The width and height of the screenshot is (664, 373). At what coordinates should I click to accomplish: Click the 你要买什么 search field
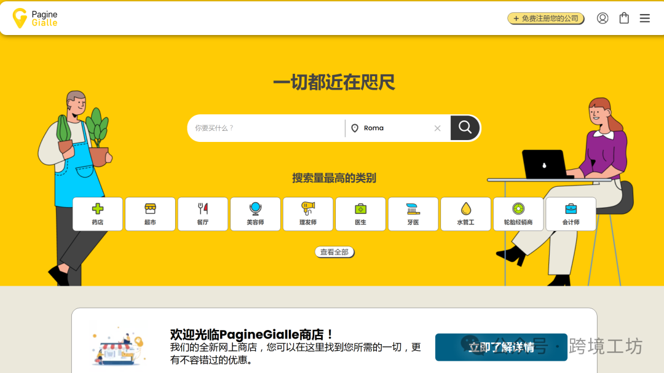[x=266, y=128]
